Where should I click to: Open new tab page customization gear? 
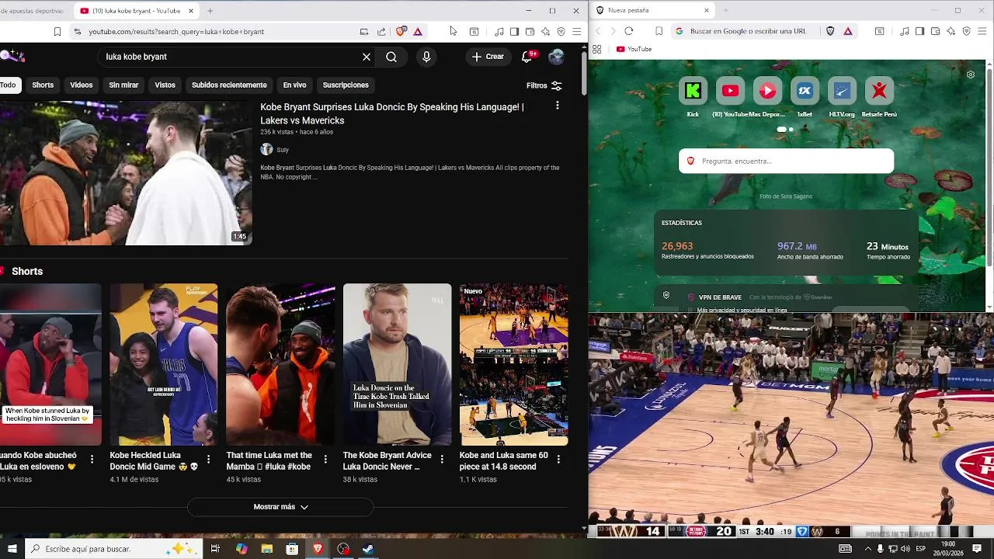coord(971,75)
